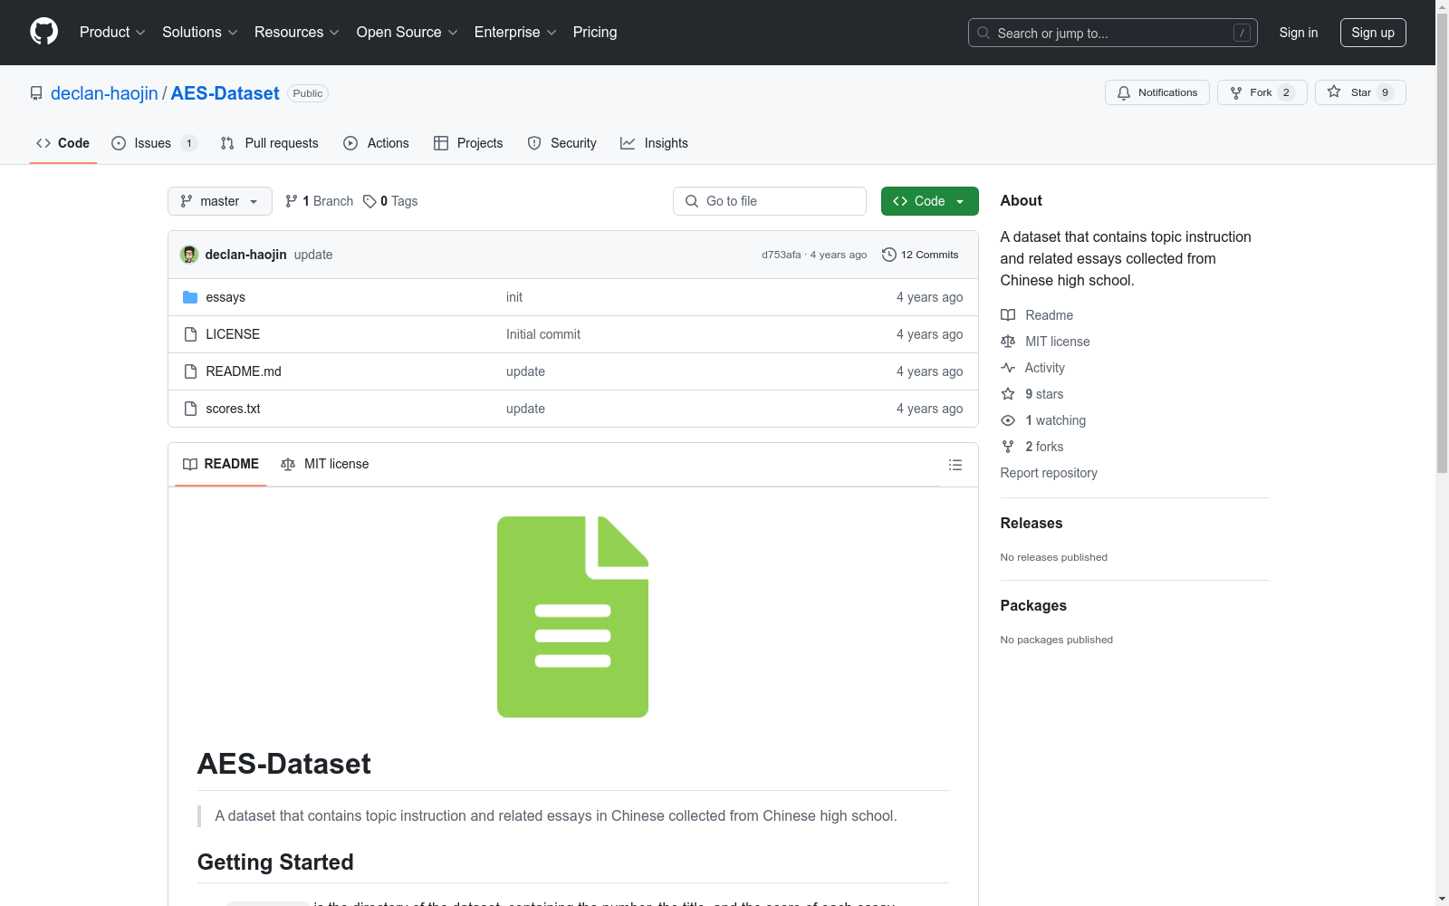Click the branch icon beside 1 Branch
The height and width of the screenshot is (906, 1449).
coord(292,201)
